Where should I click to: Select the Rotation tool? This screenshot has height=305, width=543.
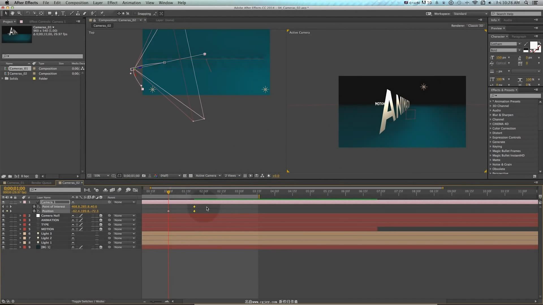28,13
